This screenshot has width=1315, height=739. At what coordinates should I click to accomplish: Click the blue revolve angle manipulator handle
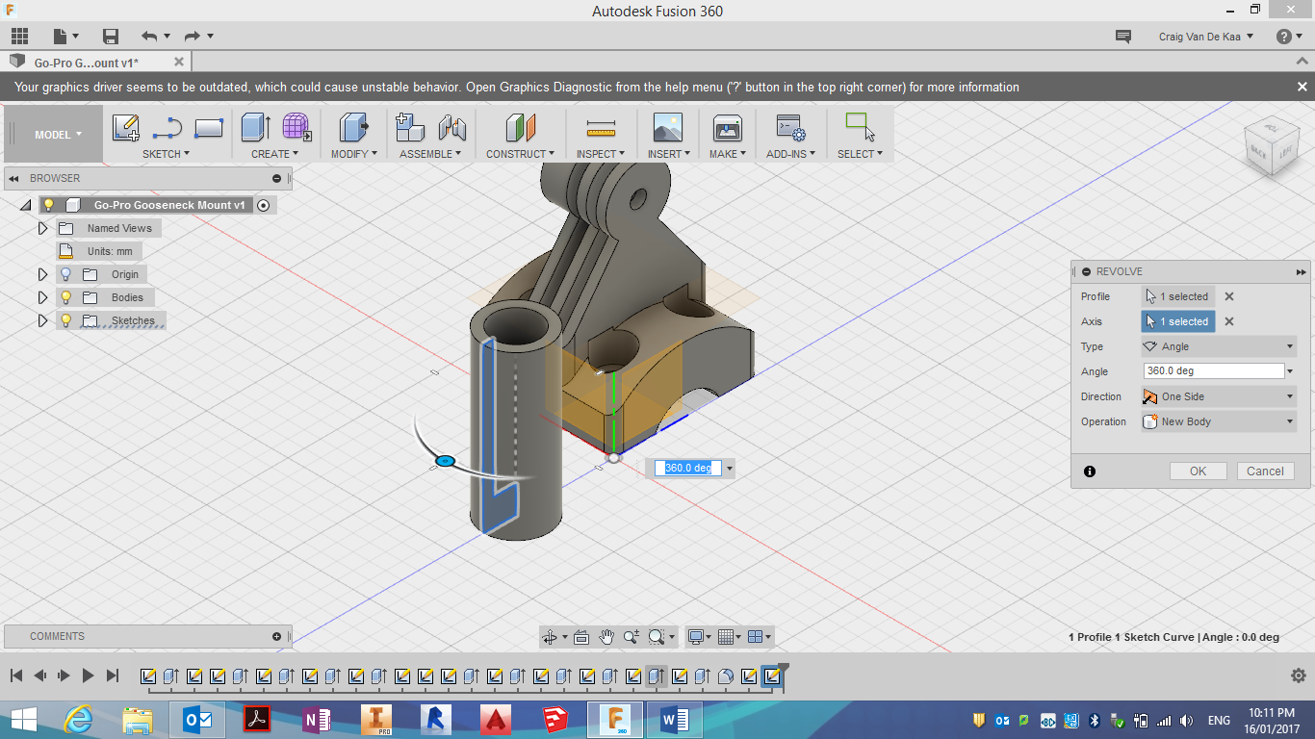(445, 462)
